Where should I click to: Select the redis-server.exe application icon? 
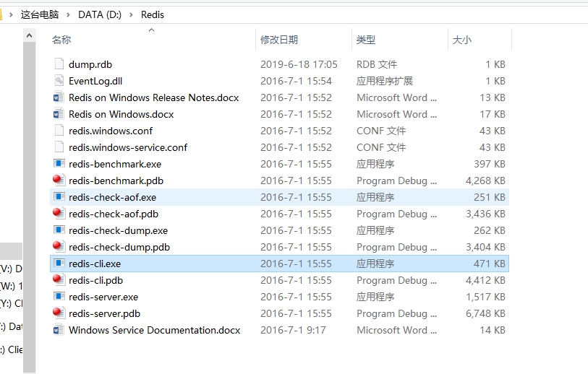click(59, 297)
